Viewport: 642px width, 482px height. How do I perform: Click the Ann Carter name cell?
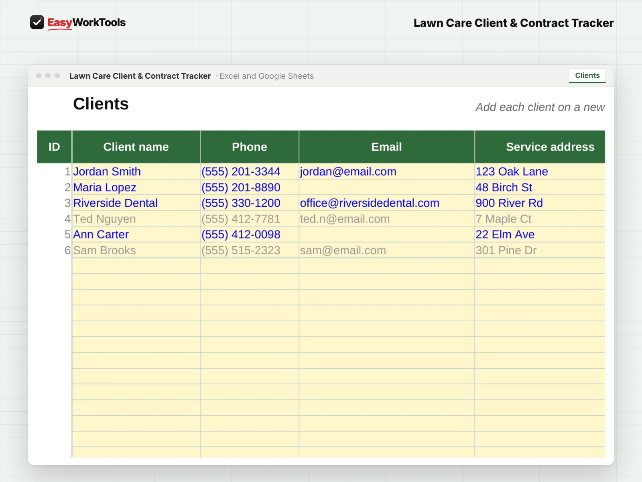coord(136,235)
